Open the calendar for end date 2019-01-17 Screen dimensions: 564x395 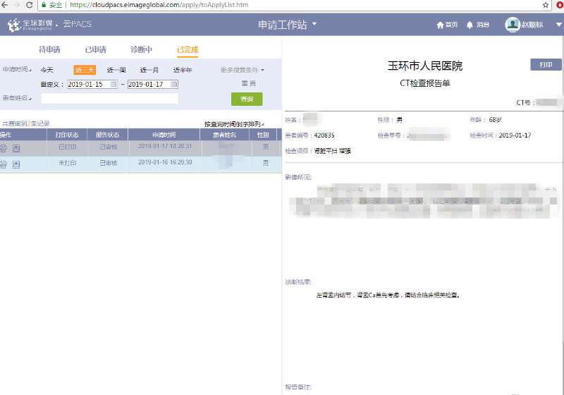pyautogui.click(x=173, y=84)
